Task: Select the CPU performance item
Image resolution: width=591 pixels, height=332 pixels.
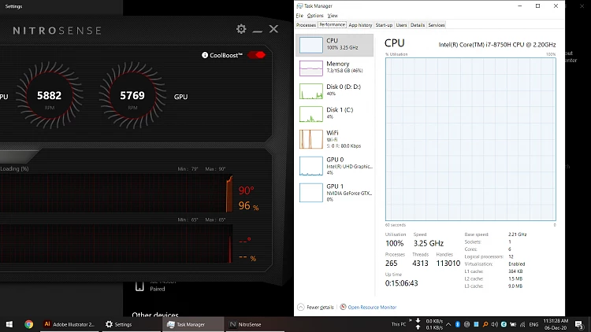Action: coord(335,45)
